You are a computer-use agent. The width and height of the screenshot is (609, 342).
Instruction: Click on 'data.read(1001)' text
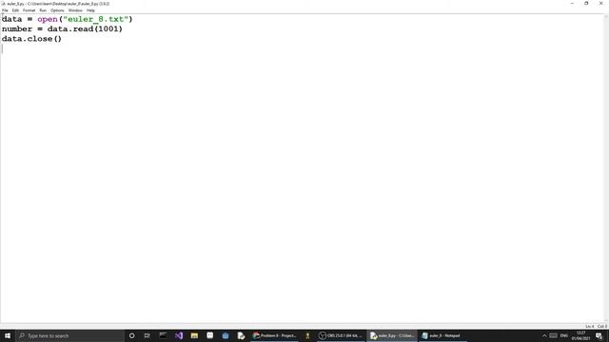point(85,29)
